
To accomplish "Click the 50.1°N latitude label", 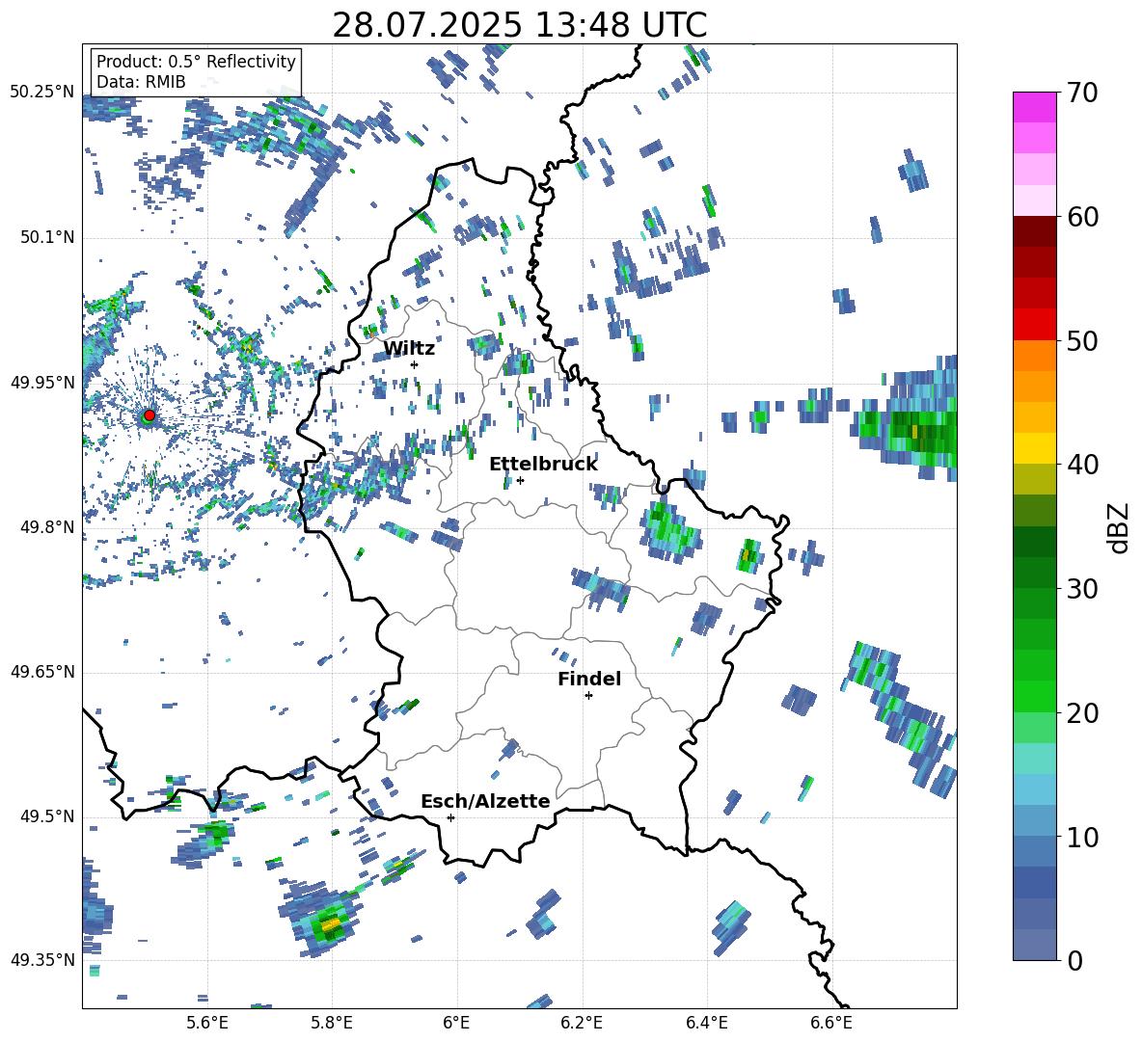I will click(47, 238).
